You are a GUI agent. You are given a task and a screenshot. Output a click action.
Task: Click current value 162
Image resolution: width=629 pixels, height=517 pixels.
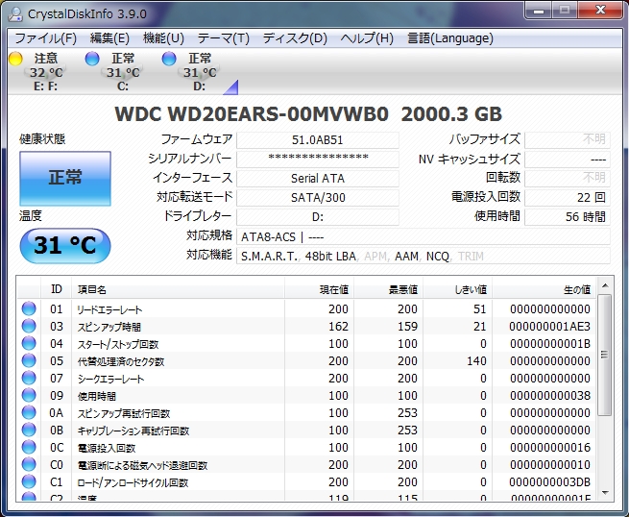(x=338, y=327)
